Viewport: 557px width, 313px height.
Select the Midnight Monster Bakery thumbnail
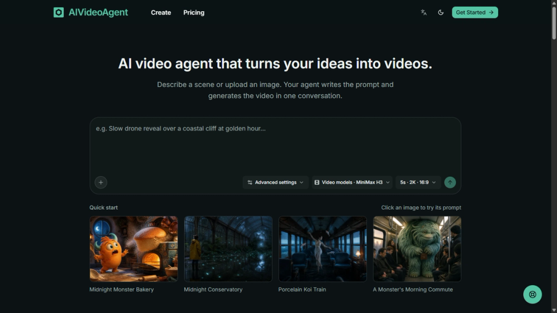point(134,249)
